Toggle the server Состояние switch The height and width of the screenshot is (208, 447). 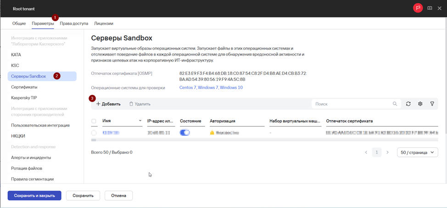(185, 133)
